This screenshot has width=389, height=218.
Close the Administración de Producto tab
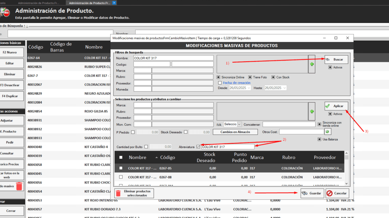click(114, 3)
